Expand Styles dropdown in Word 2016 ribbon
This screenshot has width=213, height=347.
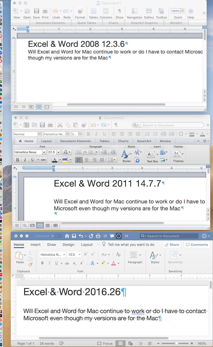[160, 255]
